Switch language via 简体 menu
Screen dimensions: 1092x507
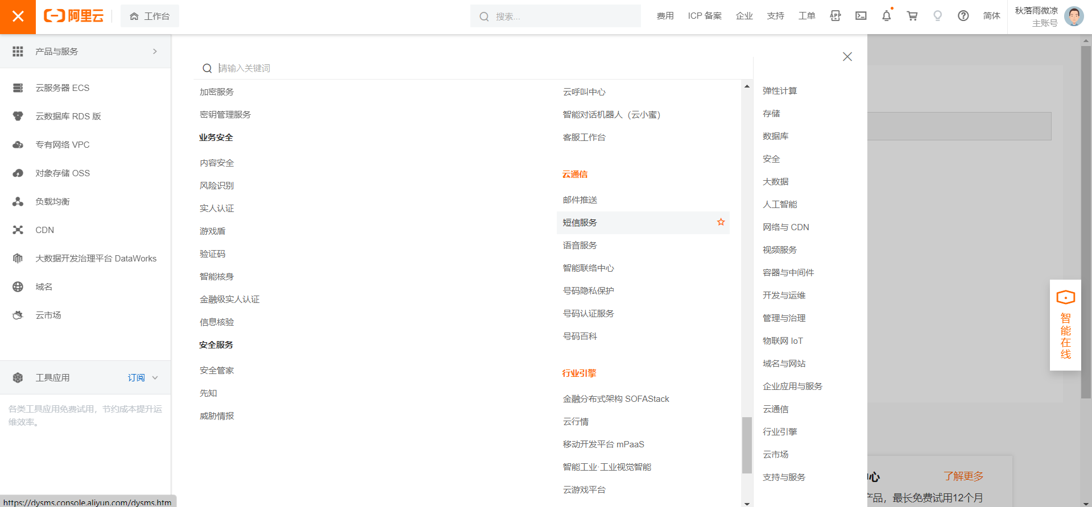[x=991, y=16]
